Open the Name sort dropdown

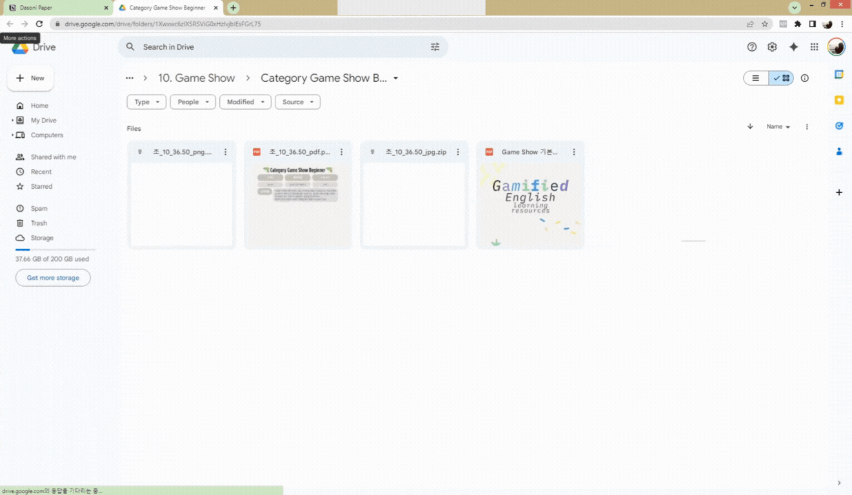pyautogui.click(x=778, y=127)
